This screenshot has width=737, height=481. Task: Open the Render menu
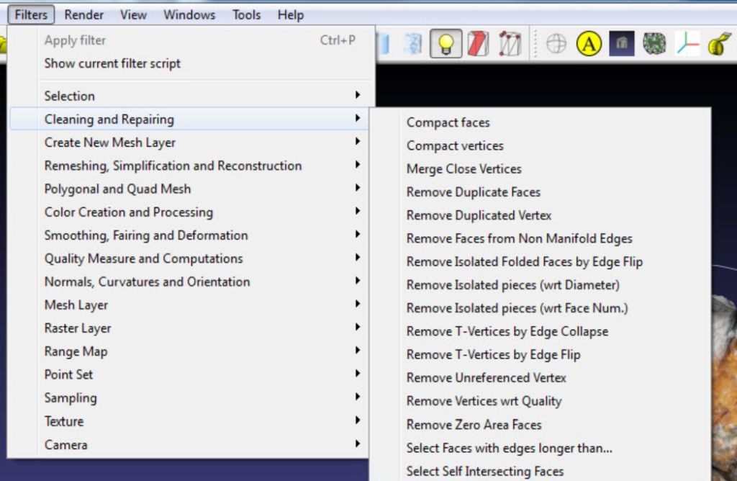pos(83,14)
